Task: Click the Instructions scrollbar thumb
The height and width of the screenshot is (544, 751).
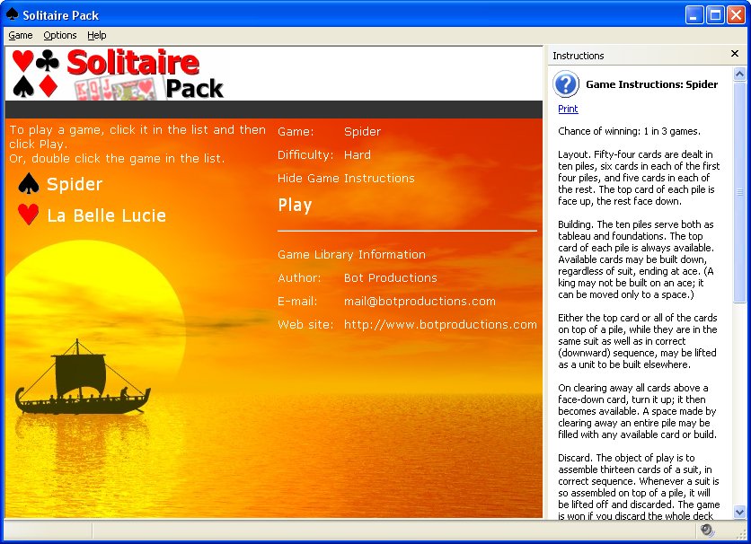Action: click(739, 192)
